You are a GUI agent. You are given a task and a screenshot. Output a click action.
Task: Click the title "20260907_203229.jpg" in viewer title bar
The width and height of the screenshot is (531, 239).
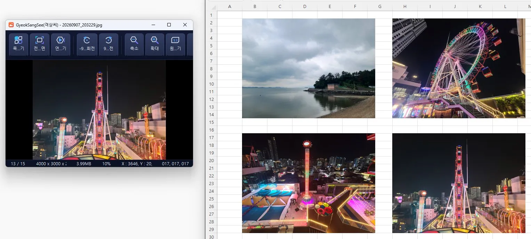(82, 25)
